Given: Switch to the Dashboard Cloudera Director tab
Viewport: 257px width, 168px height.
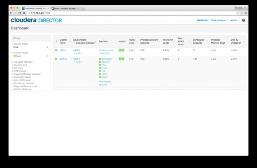Looking at the screenshot, I should [35, 8].
